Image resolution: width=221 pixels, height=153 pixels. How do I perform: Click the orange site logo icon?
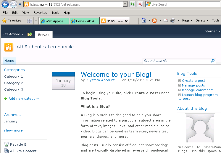tap(9, 47)
